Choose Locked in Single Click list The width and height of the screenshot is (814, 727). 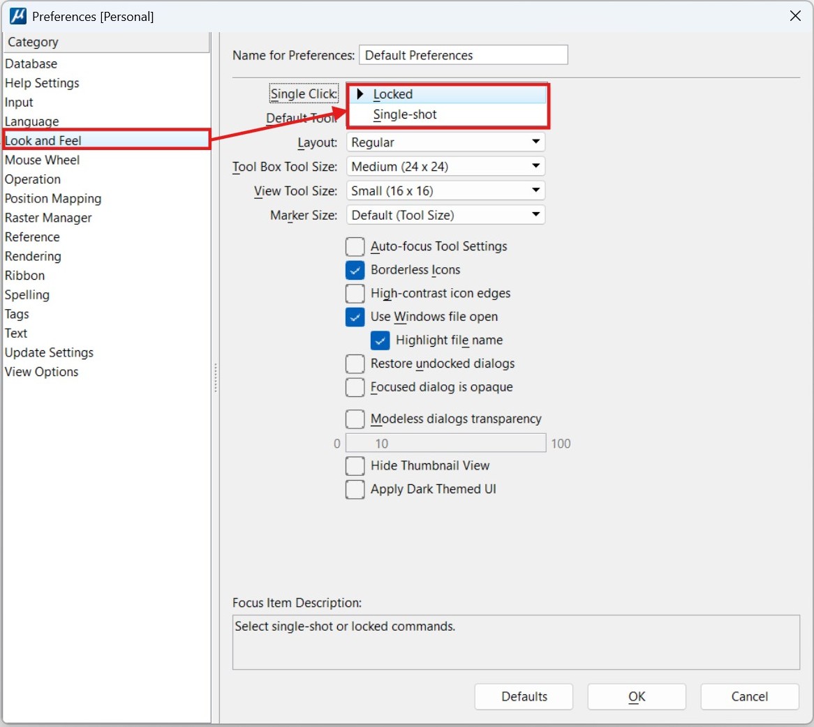click(447, 94)
